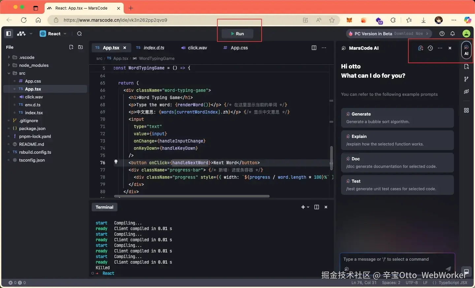Open the React project dropdown

click(53, 34)
